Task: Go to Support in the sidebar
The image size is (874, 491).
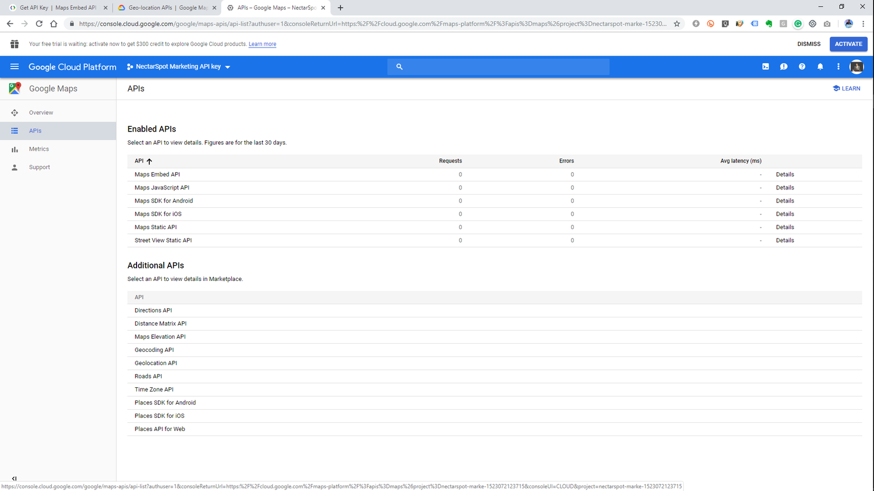Action: (39, 167)
